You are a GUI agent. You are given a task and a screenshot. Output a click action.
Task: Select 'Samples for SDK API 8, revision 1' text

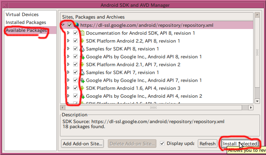click(122, 49)
